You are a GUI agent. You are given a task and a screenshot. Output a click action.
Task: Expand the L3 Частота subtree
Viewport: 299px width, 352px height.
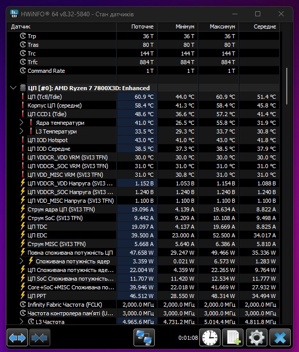[x=21, y=321]
